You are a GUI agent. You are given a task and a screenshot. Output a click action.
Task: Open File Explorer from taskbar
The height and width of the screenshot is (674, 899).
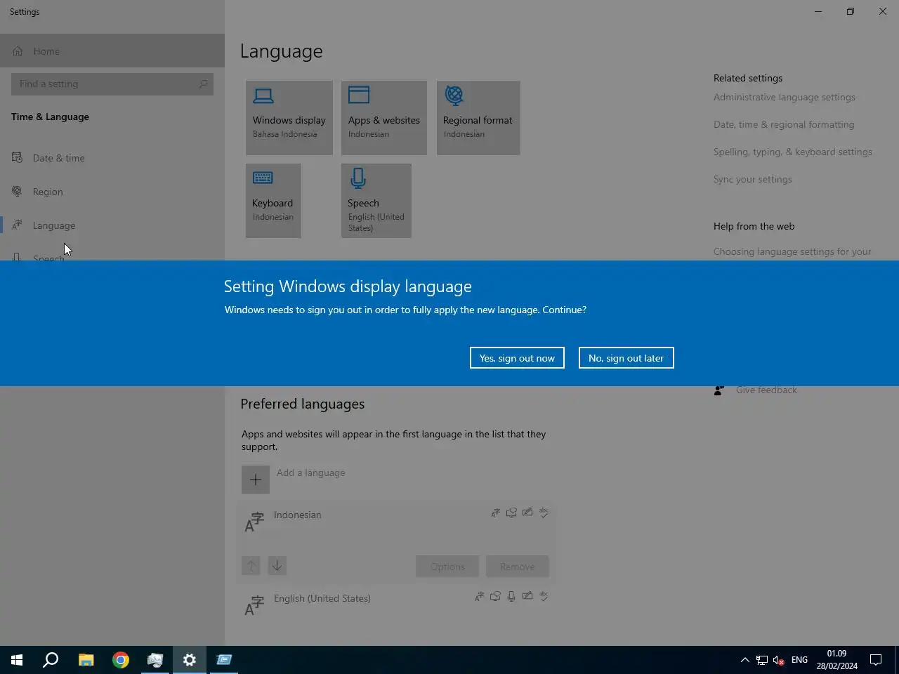(86, 660)
